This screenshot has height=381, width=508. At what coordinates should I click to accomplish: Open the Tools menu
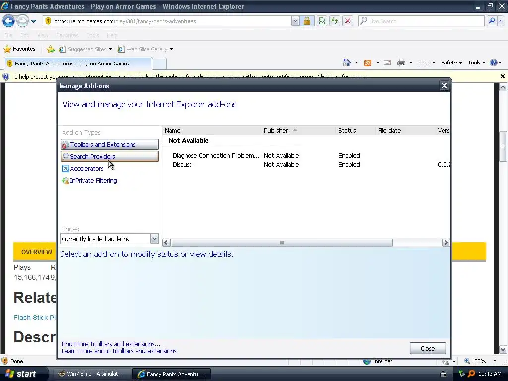tap(476, 63)
